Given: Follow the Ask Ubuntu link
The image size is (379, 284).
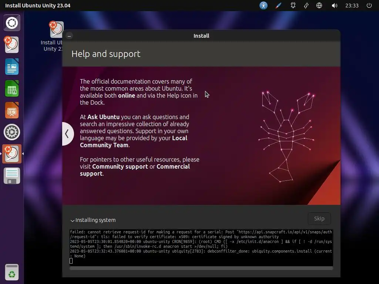Looking at the screenshot, I should click(x=104, y=117).
